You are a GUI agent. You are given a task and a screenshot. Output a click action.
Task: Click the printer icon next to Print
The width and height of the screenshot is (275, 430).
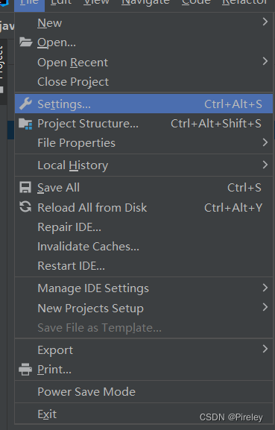[x=25, y=370]
